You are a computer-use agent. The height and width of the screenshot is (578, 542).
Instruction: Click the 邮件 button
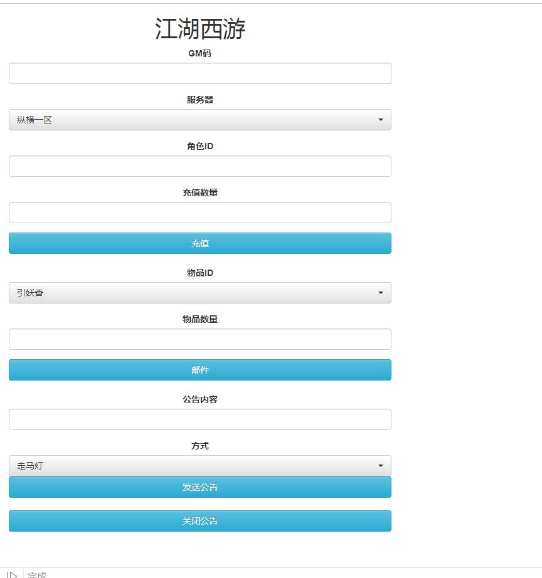(199, 370)
